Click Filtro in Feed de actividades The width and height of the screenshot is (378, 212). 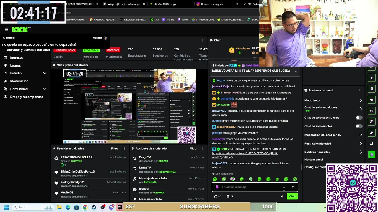(115, 149)
